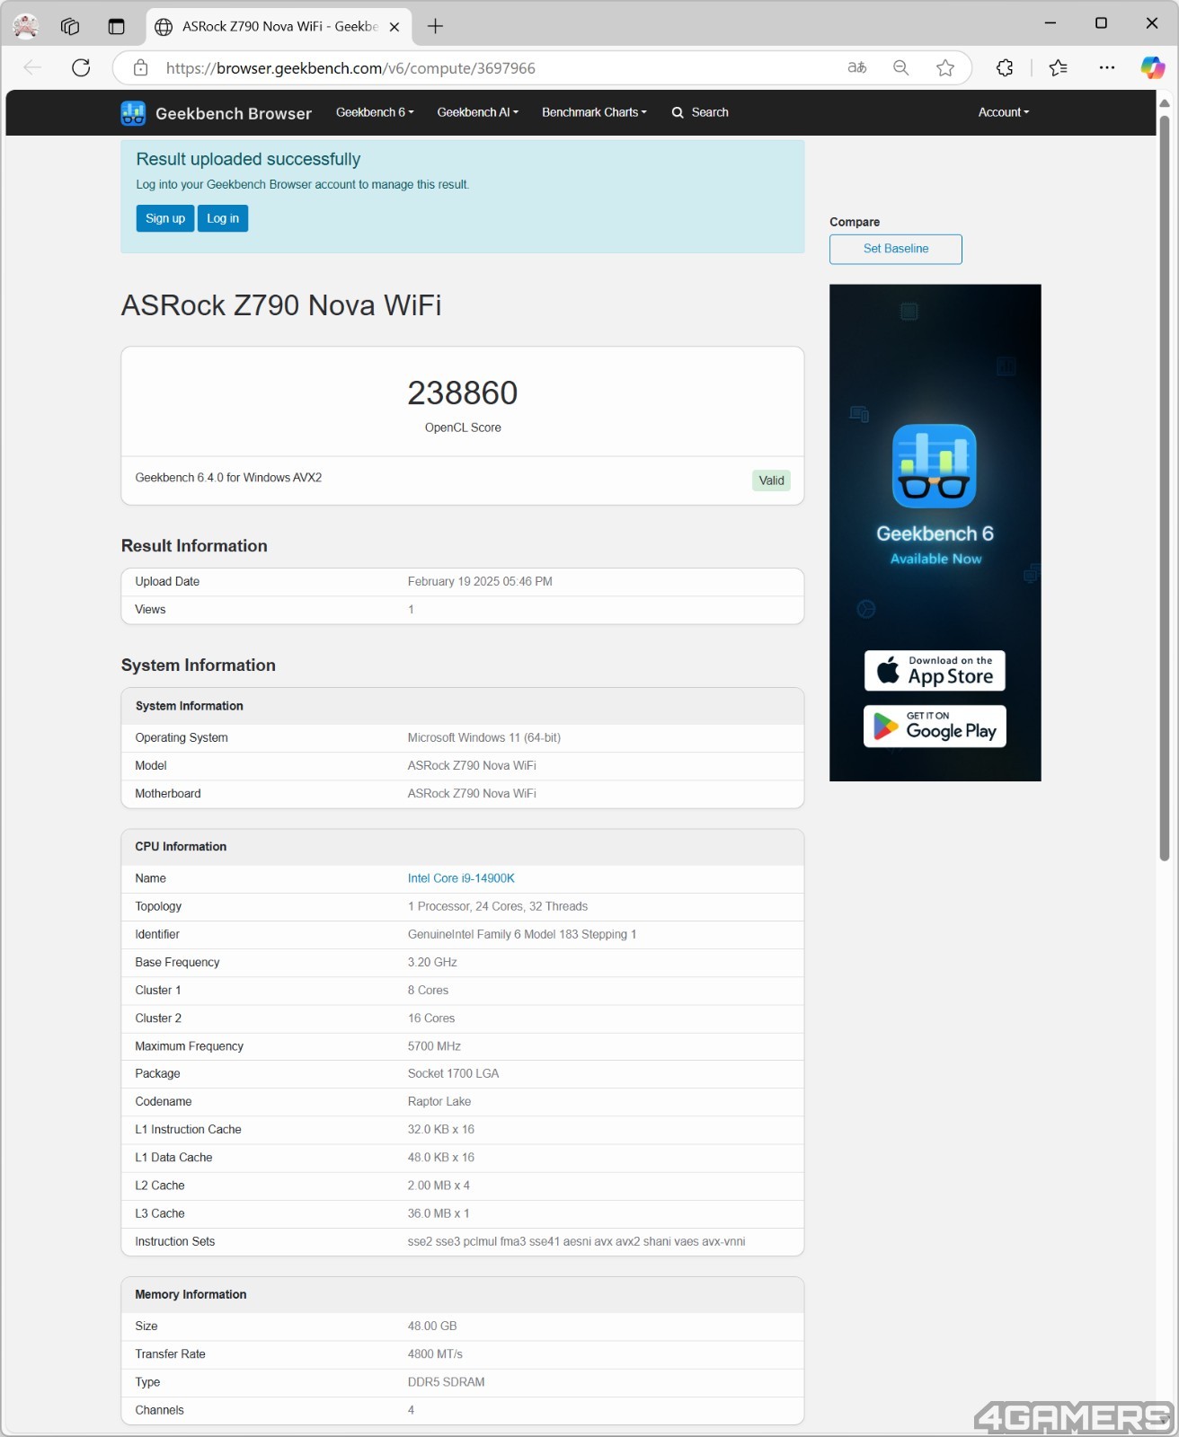Screen dimensions: 1179x1437
Task: Expand the Geekbench 6 dropdown menu
Action: (x=375, y=112)
